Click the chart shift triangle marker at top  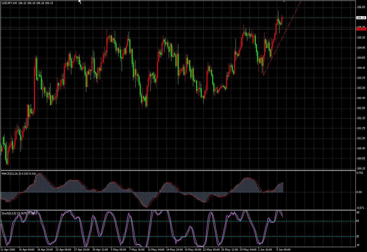click(x=284, y=2)
